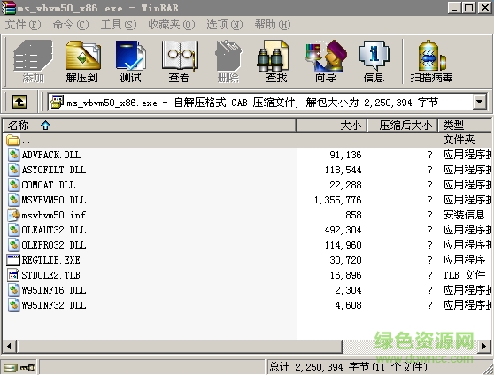Viewport: 494px width, 375px height.
Task: Click the horizontal scrollbar thumb
Action: pos(179,347)
